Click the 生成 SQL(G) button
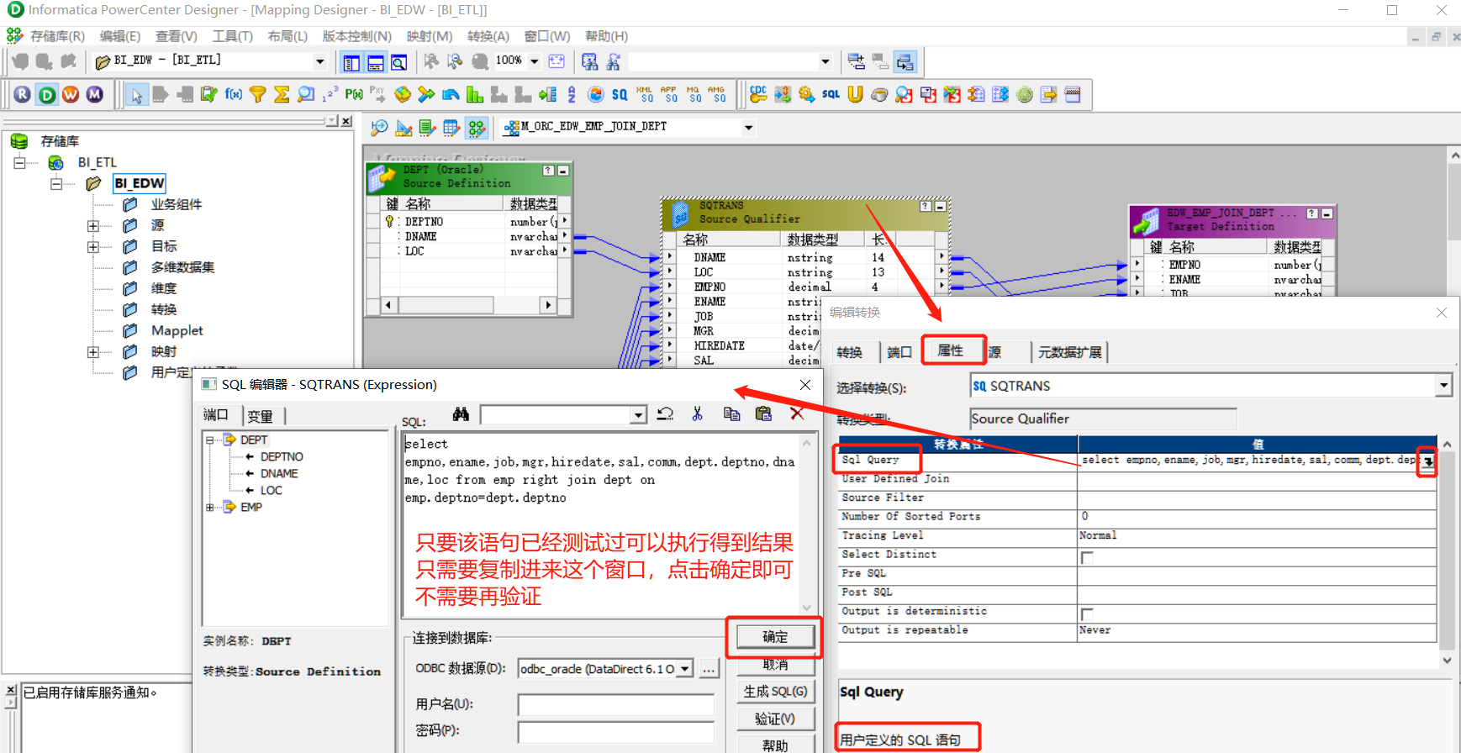 coord(775,691)
